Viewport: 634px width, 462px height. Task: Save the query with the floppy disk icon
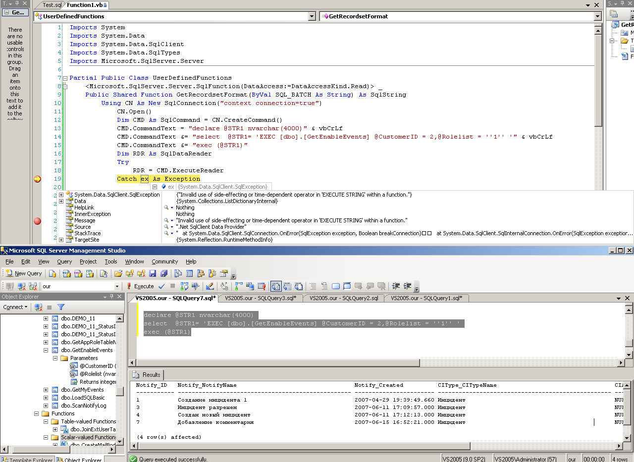[x=153, y=273]
